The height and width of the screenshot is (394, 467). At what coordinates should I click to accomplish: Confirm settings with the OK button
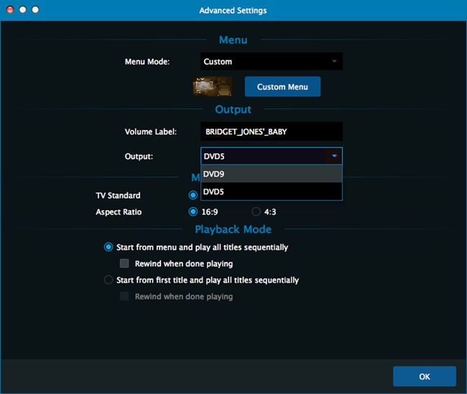tap(425, 377)
